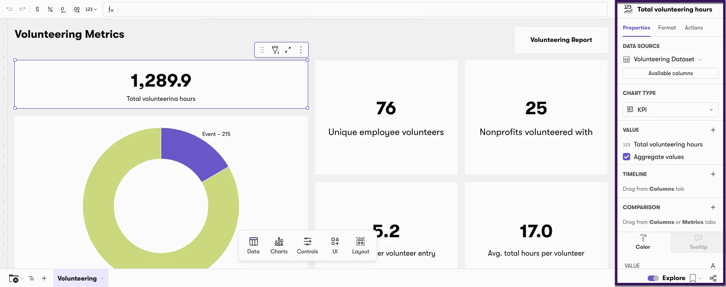Add a new page with plus icon
This screenshot has height=287, width=726.
click(44, 278)
